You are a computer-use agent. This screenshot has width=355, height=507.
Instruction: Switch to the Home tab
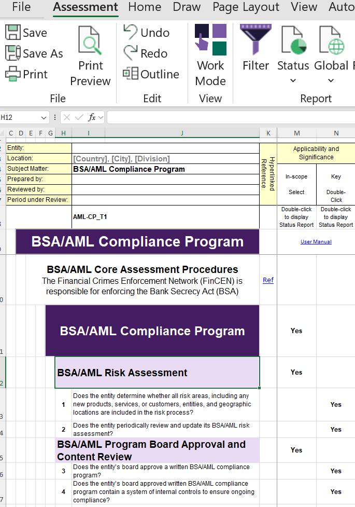click(x=145, y=7)
